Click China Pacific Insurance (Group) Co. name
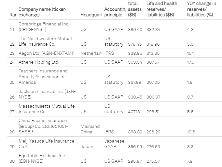The height and width of the screenshot is (167, 222). coord(43,126)
